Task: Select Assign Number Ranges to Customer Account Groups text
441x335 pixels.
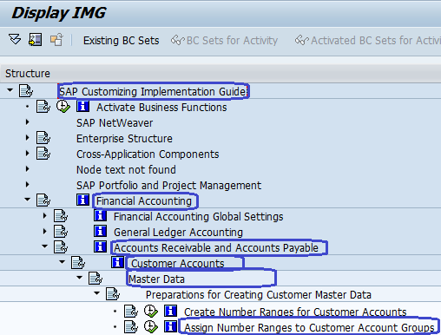Action: [x=309, y=328]
